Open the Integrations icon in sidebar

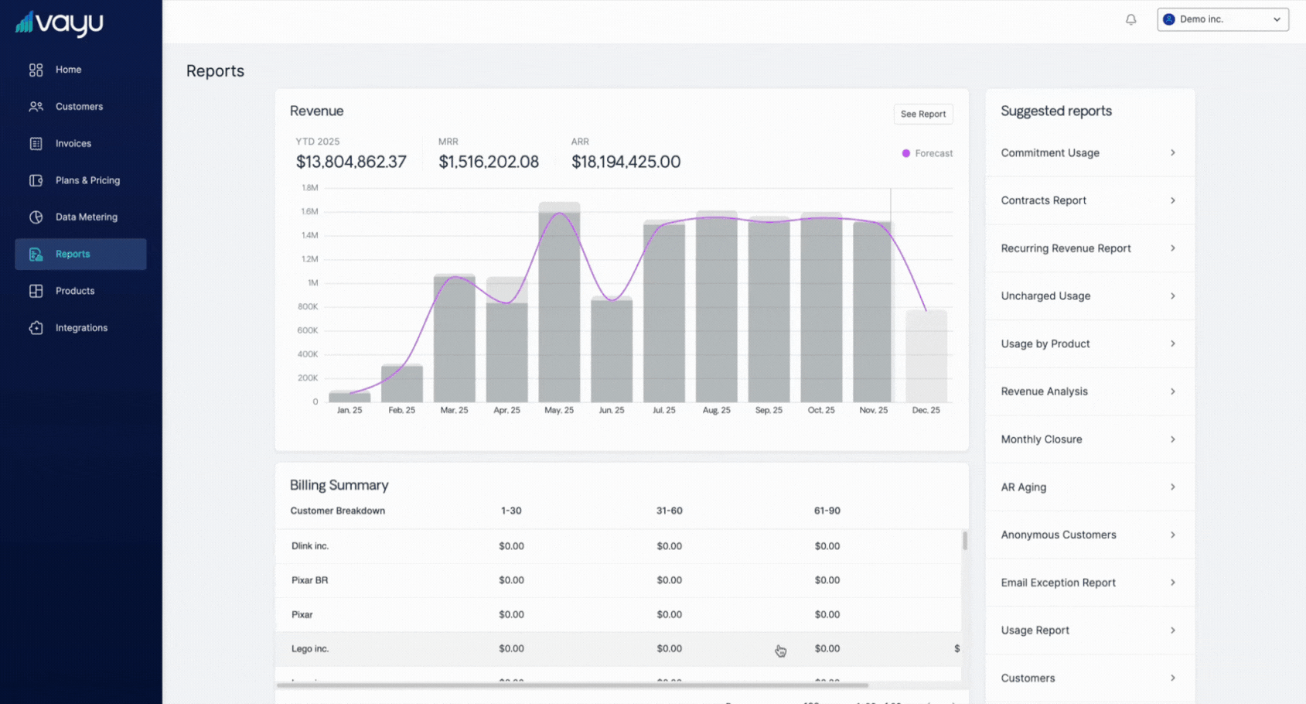click(x=36, y=328)
